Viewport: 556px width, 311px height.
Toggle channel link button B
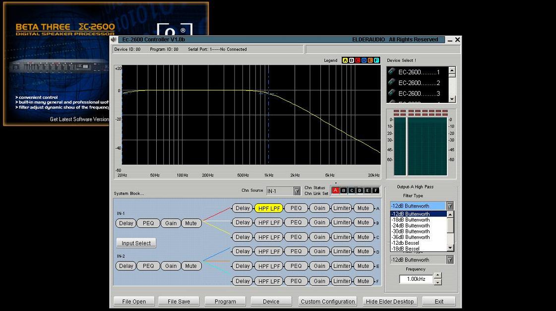pyautogui.click(x=344, y=191)
